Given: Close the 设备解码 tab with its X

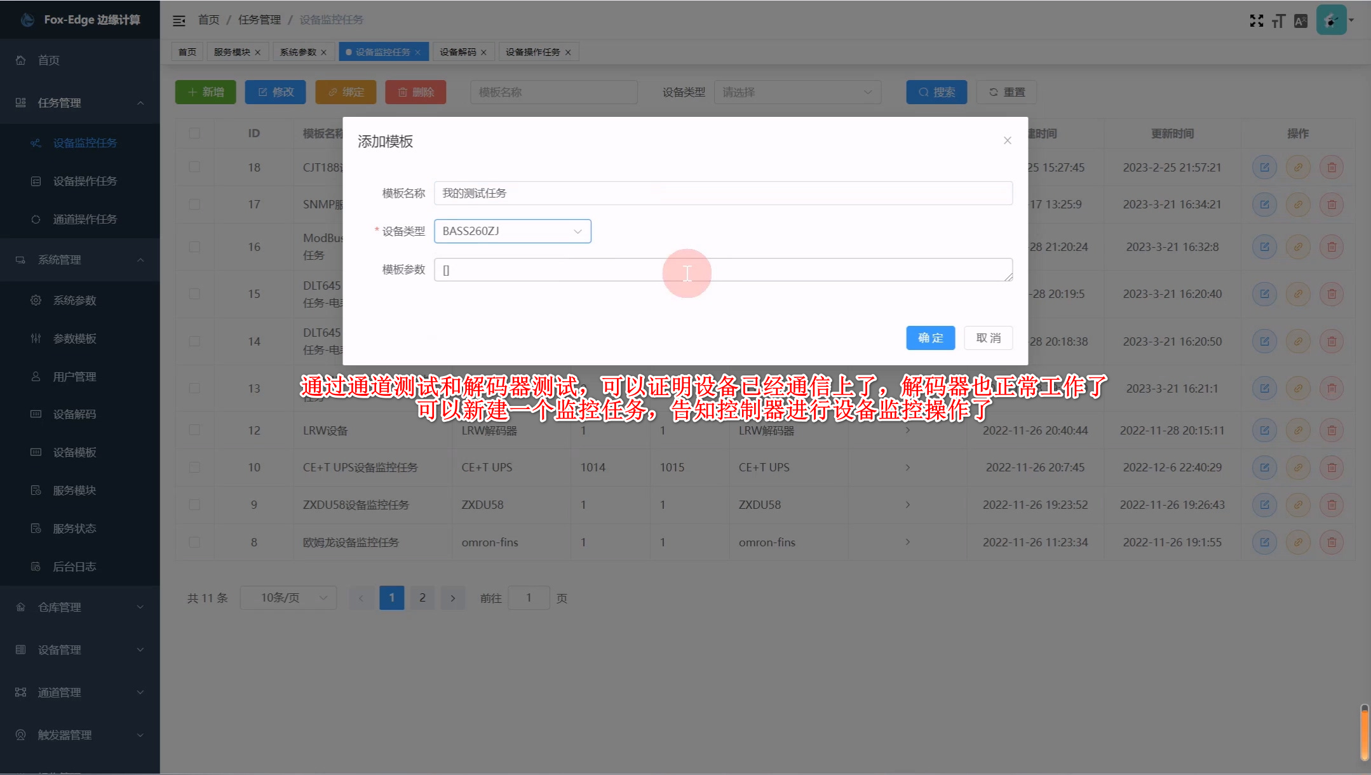Looking at the screenshot, I should (483, 53).
